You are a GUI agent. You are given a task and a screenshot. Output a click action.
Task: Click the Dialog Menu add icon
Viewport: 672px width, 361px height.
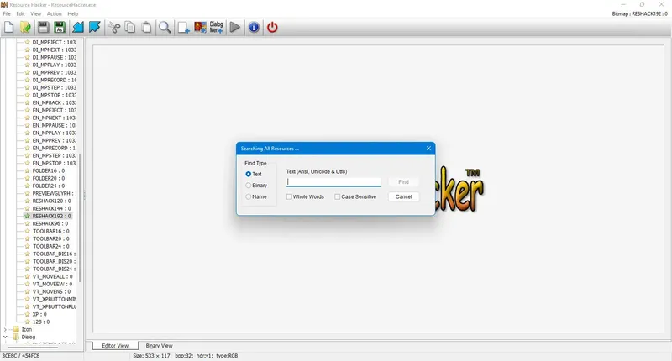pyautogui.click(x=217, y=28)
